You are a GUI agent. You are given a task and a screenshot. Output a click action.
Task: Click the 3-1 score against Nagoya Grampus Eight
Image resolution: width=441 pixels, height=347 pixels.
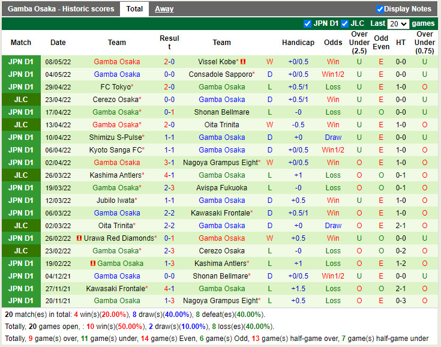169,163
